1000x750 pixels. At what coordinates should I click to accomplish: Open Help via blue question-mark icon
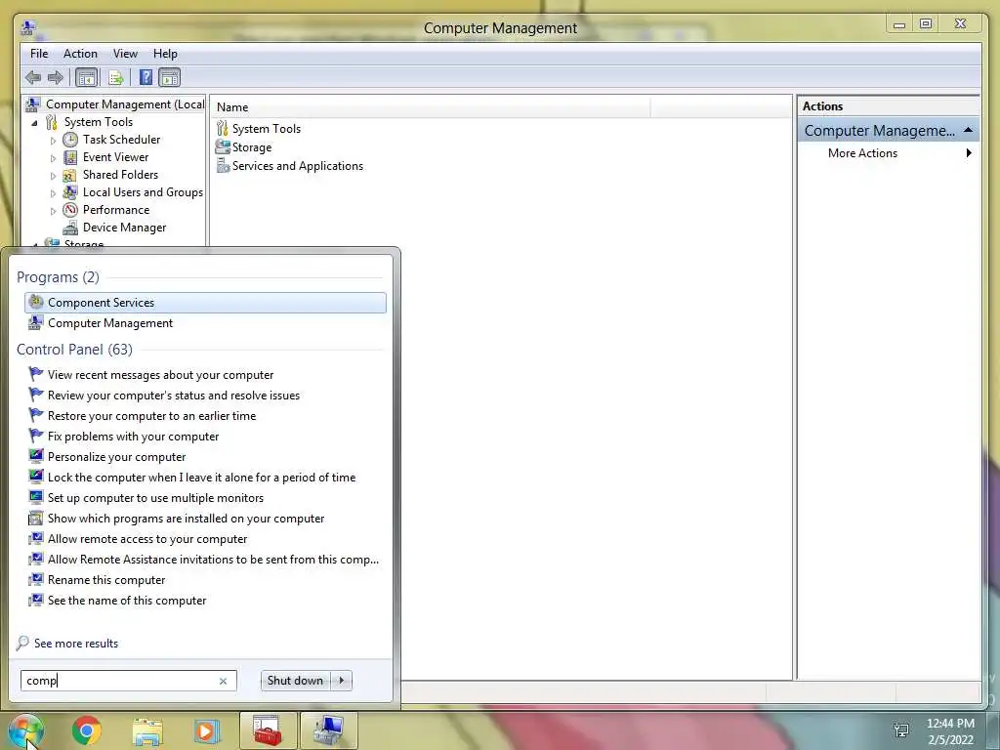coord(146,78)
